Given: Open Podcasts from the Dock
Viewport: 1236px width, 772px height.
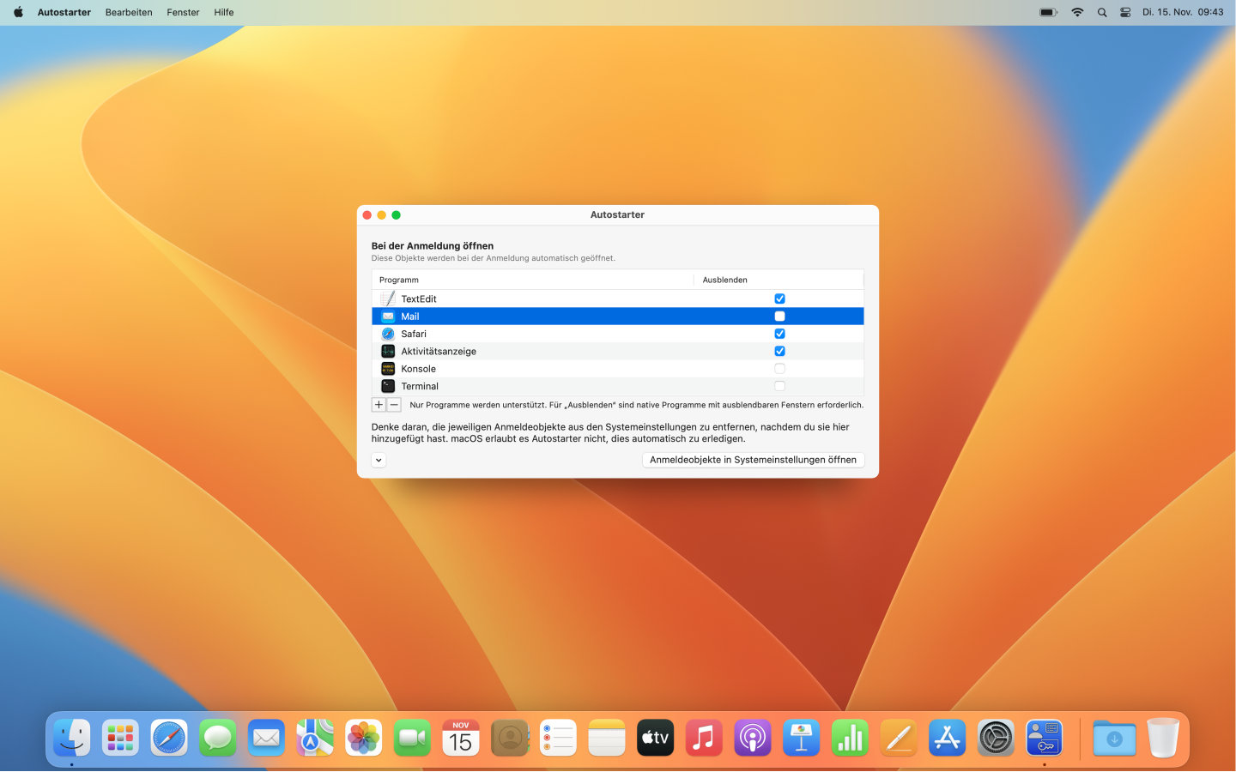Looking at the screenshot, I should pyautogui.click(x=753, y=738).
